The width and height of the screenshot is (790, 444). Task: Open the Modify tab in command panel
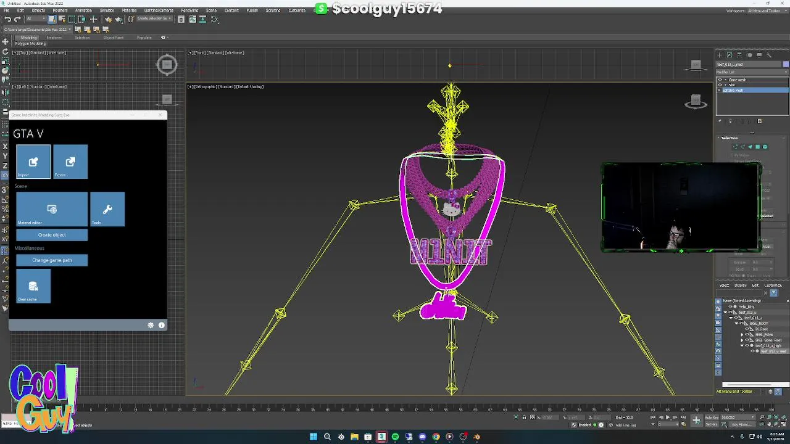click(730, 55)
